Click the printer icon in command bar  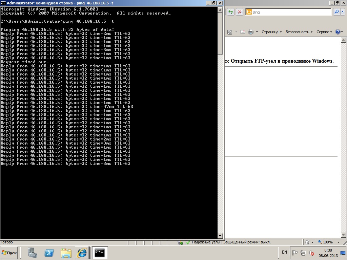(x=251, y=32)
